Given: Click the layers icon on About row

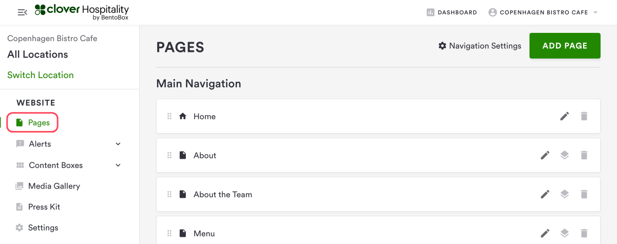Looking at the screenshot, I should tap(565, 155).
